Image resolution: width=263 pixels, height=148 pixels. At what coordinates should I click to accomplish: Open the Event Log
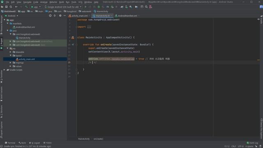252,143
